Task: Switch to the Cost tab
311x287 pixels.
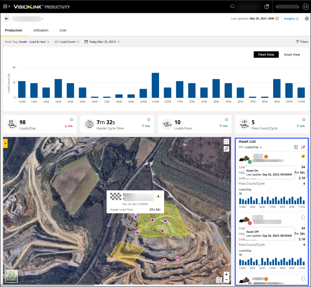Action: [63, 30]
